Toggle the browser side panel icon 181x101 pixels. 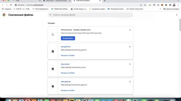(x=170, y=5)
